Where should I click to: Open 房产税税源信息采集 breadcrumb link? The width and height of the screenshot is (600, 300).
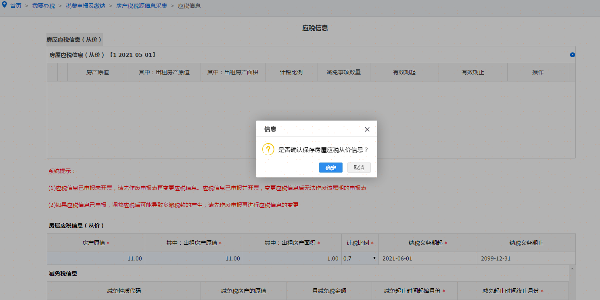pos(141,6)
